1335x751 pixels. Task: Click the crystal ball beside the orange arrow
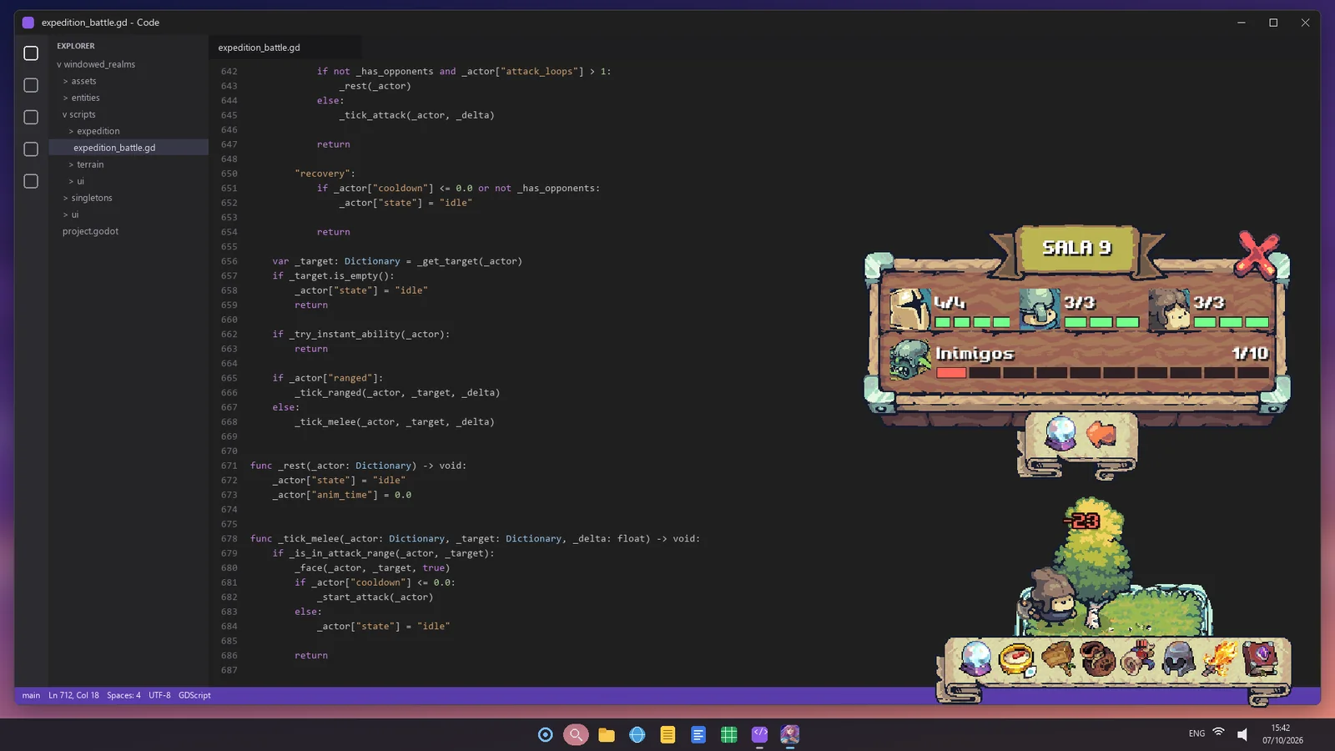pos(1060,433)
